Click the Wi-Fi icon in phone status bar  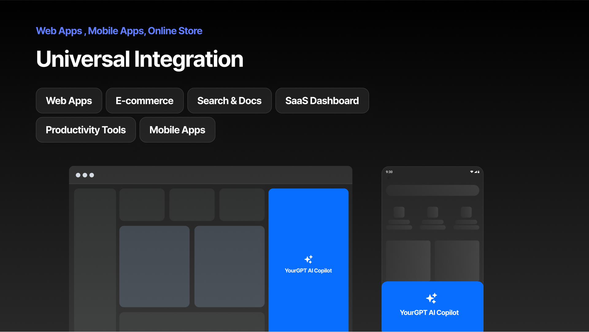472,172
